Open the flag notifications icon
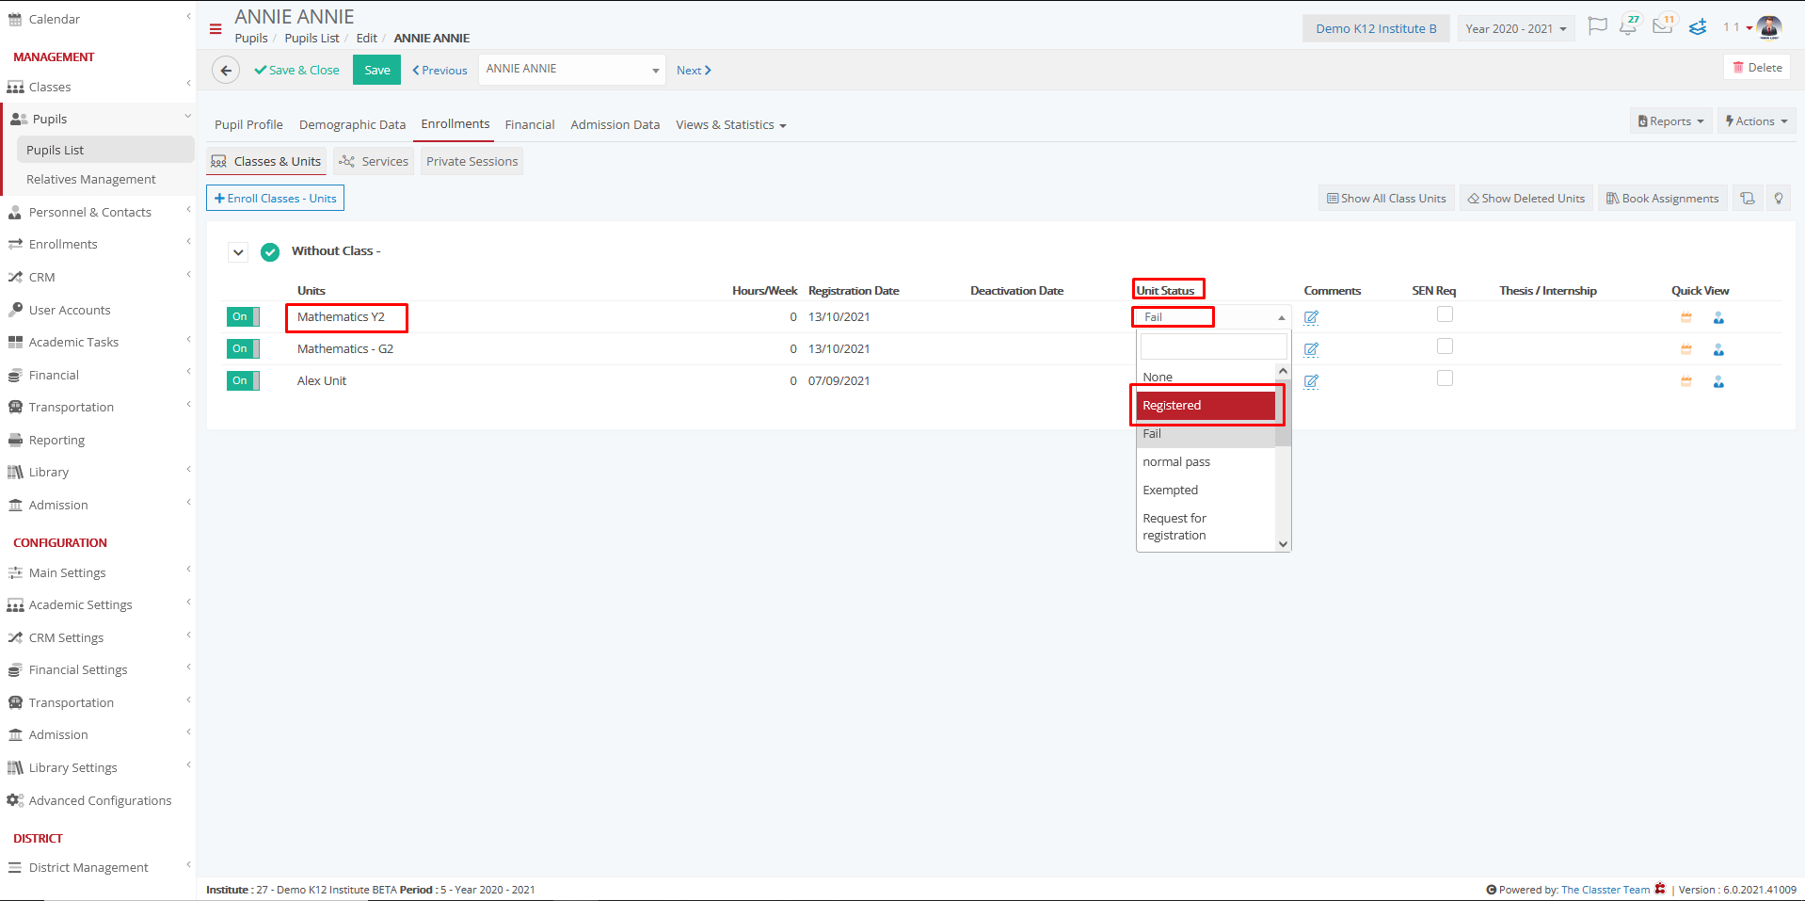Viewport: 1805px width, 901px height. pos(1597,26)
